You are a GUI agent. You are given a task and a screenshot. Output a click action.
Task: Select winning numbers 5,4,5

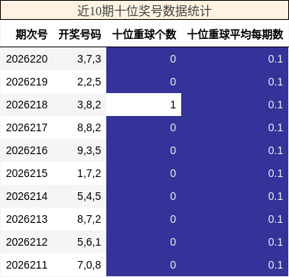(89, 196)
